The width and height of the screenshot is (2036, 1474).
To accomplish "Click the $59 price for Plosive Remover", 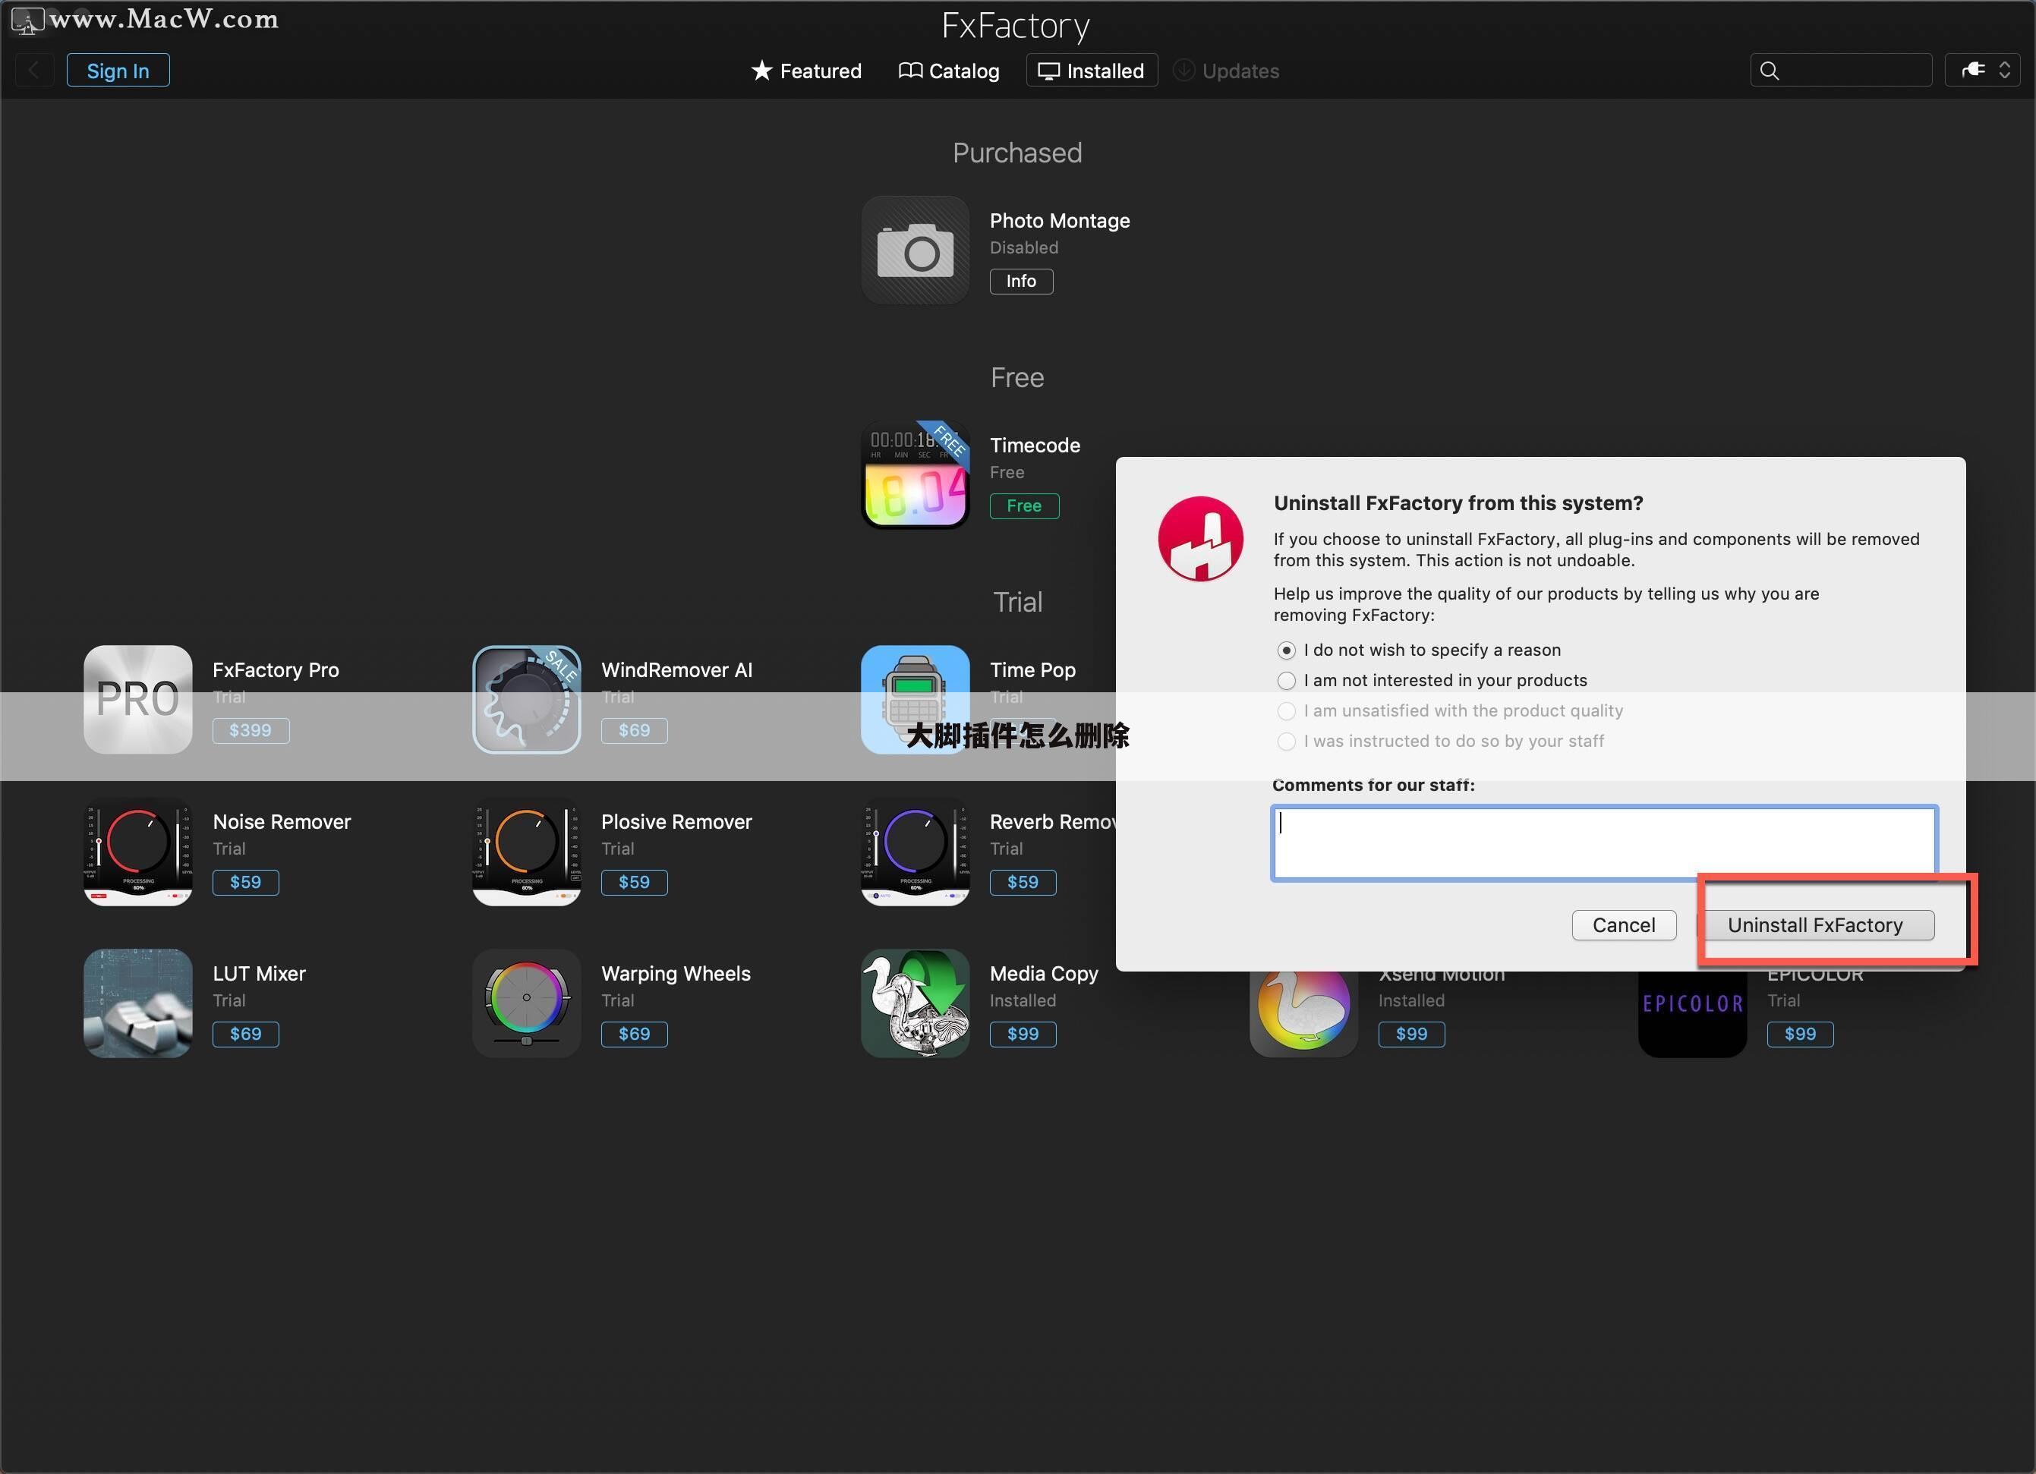I will click(x=635, y=883).
